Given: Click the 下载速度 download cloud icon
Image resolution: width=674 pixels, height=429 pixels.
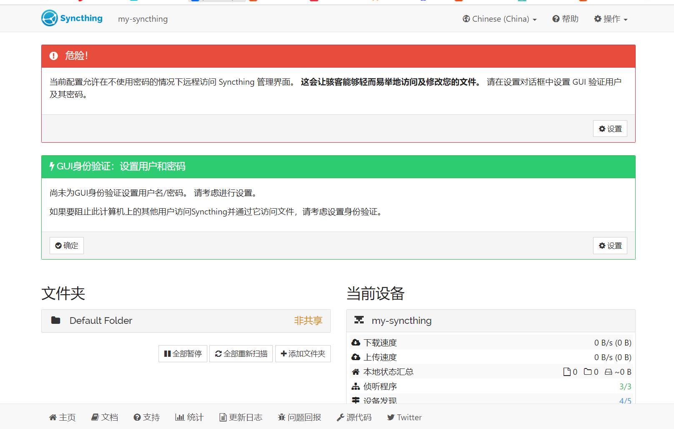Looking at the screenshot, I should [356, 343].
